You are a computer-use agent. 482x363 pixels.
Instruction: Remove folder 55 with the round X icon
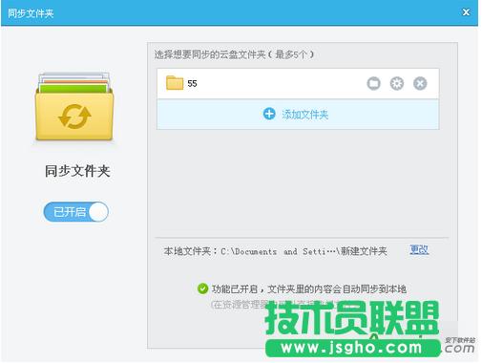click(x=420, y=84)
